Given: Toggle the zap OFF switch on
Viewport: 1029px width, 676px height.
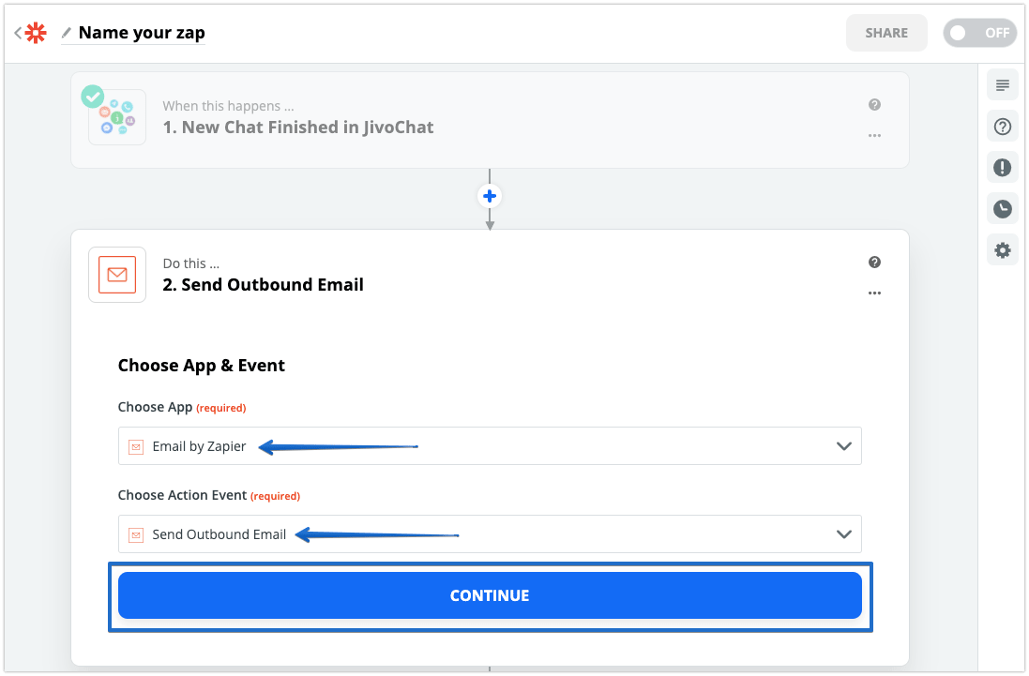Looking at the screenshot, I should click(980, 33).
